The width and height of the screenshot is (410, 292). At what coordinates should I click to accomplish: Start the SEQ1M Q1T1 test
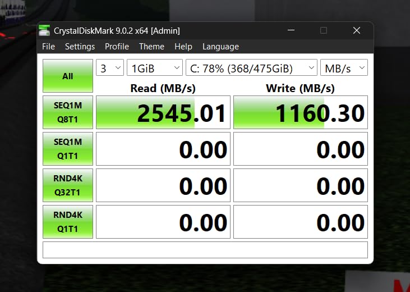click(x=68, y=149)
